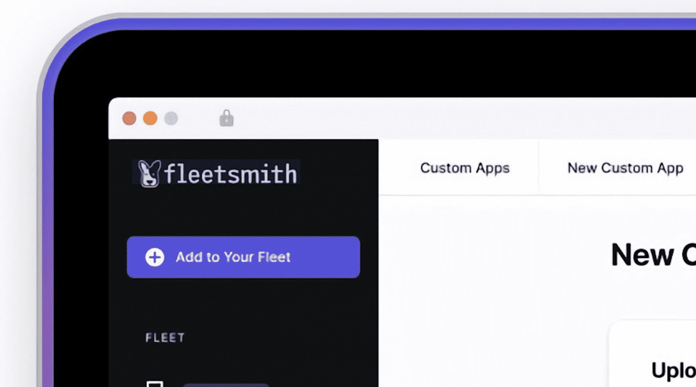Click the empty title bar area beside the lock
696x387 pixels.
[x=426, y=118]
